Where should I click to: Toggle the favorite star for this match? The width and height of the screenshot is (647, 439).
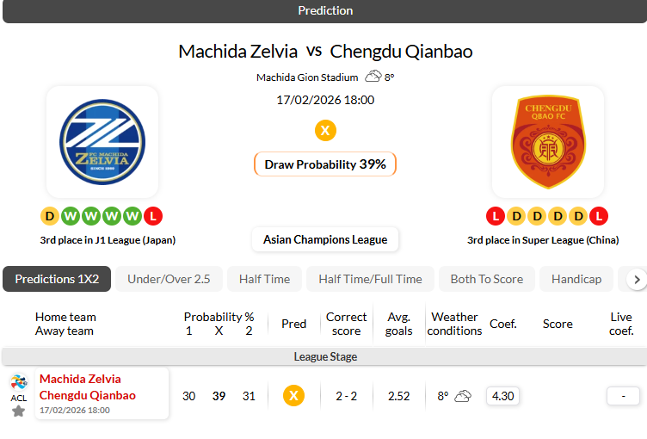(x=18, y=411)
